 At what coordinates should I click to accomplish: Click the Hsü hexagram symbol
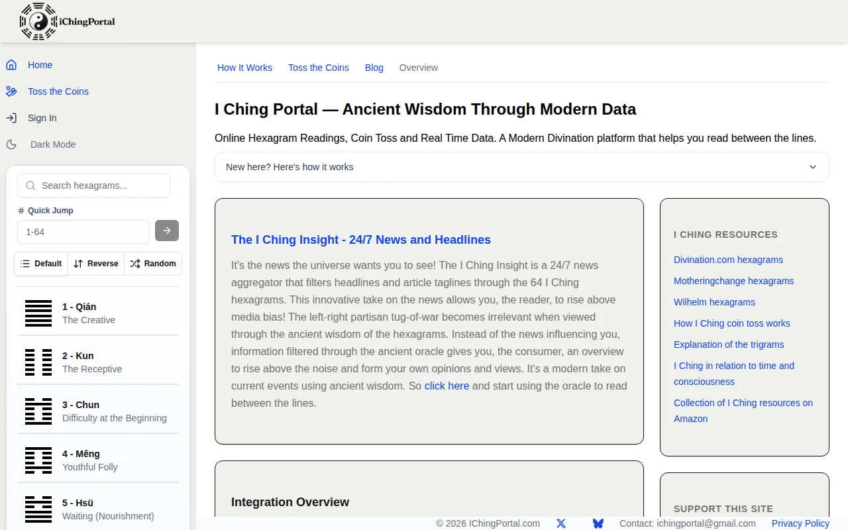pos(38,509)
